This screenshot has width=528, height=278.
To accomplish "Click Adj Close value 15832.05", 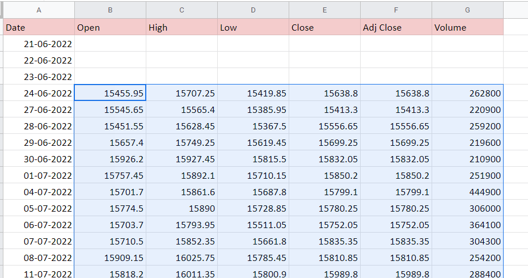I will pos(396,159).
